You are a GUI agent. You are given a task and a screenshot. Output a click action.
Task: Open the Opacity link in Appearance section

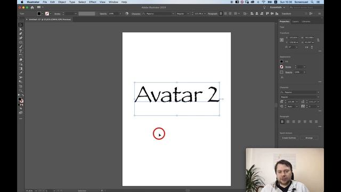(x=289, y=73)
